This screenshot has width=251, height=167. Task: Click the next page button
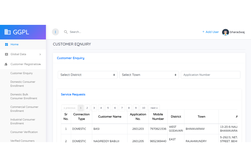point(154,108)
